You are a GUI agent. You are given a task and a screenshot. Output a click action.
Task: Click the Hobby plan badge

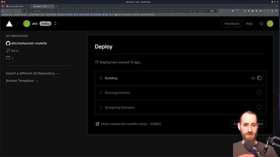point(45,24)
